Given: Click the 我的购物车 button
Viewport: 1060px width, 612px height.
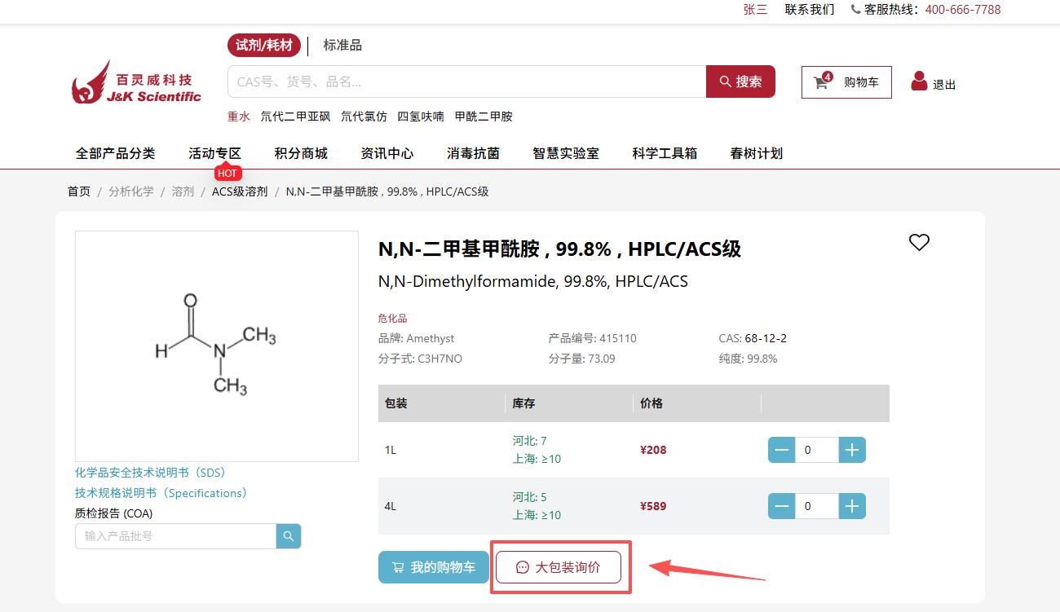Looking at the screenshot, I should 433,567.
